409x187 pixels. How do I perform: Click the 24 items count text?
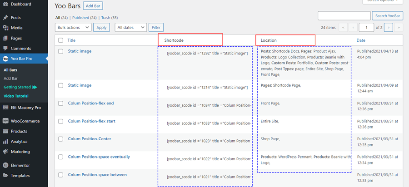[x=328, y=27]
